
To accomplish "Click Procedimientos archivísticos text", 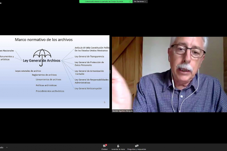I will (x=50, y=91).
